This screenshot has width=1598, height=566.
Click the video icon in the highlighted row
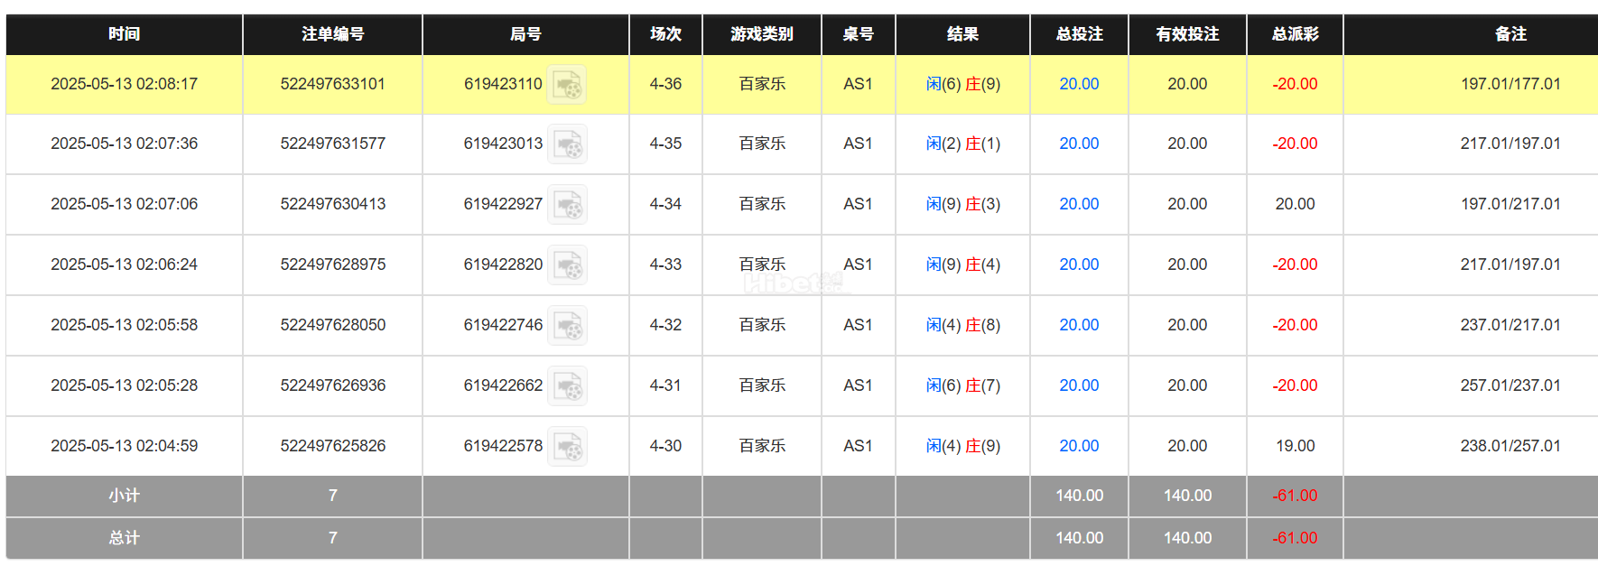[567, 84]
